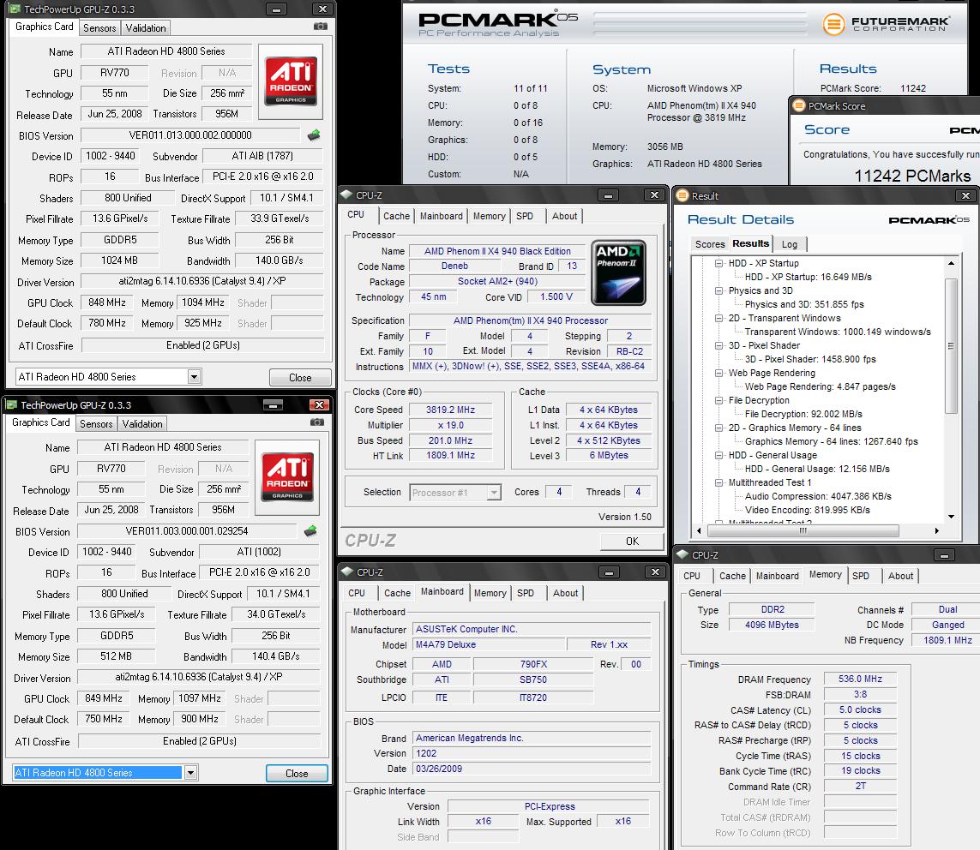Collapse 3D - Pixel Shader tree node
Screen dimensions: 980x850
coord(718,345)
